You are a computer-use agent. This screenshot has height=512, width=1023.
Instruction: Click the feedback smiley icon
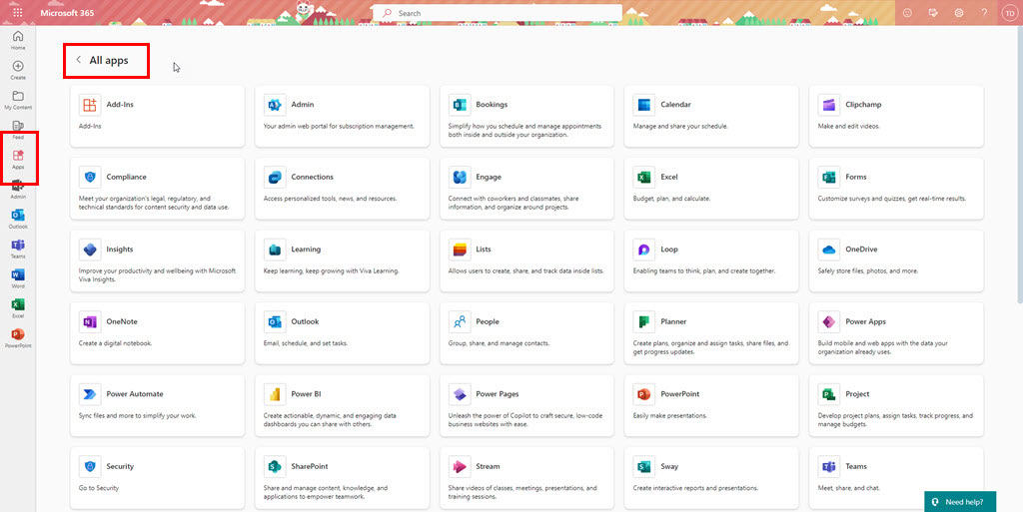tap(907, 12)
